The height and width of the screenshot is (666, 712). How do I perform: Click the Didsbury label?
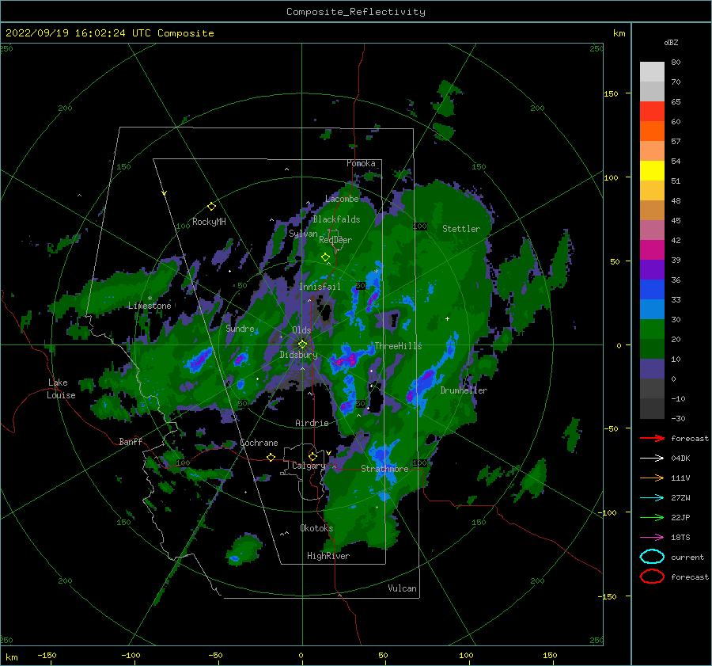(298, 355)
